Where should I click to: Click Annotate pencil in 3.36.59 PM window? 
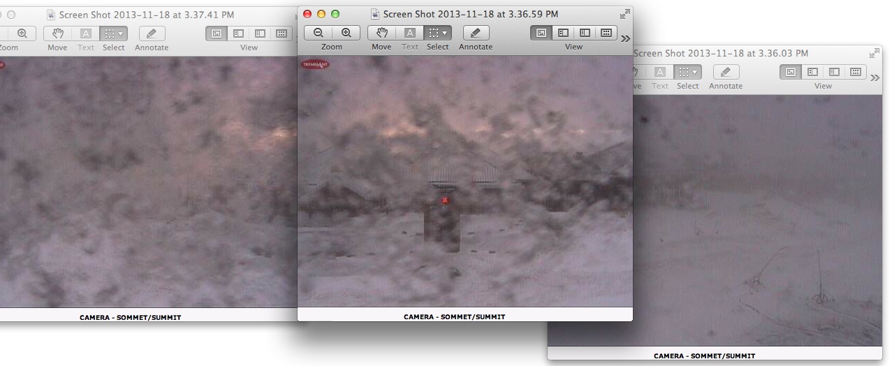pyautogui.click(x=476, y=33)
